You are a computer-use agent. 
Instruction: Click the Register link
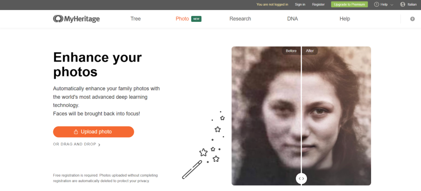(x=318, y=5)
